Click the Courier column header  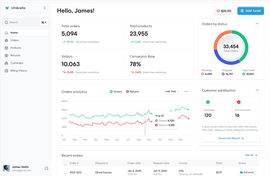pyautogui.click(x=183, y=163)
